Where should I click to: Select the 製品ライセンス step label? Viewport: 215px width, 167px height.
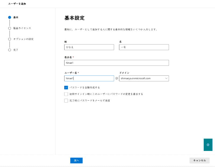pos(22,28)
